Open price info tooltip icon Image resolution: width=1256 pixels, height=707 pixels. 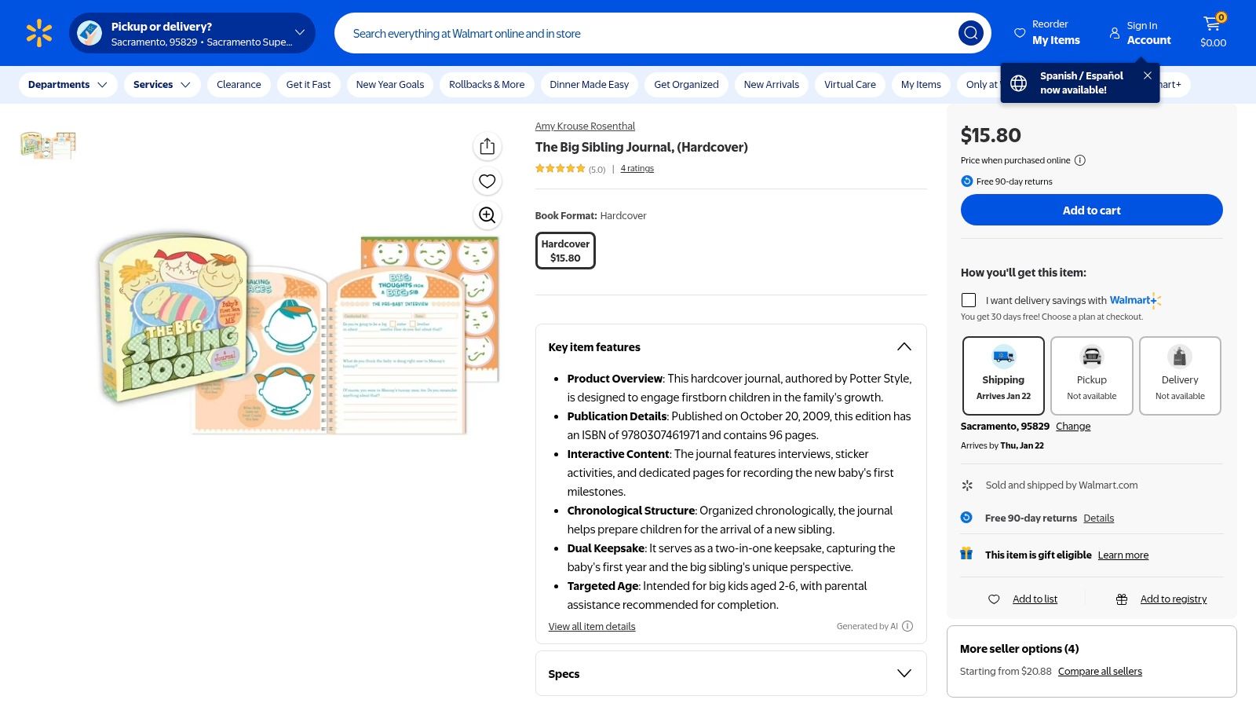[x=1079, y=160]
